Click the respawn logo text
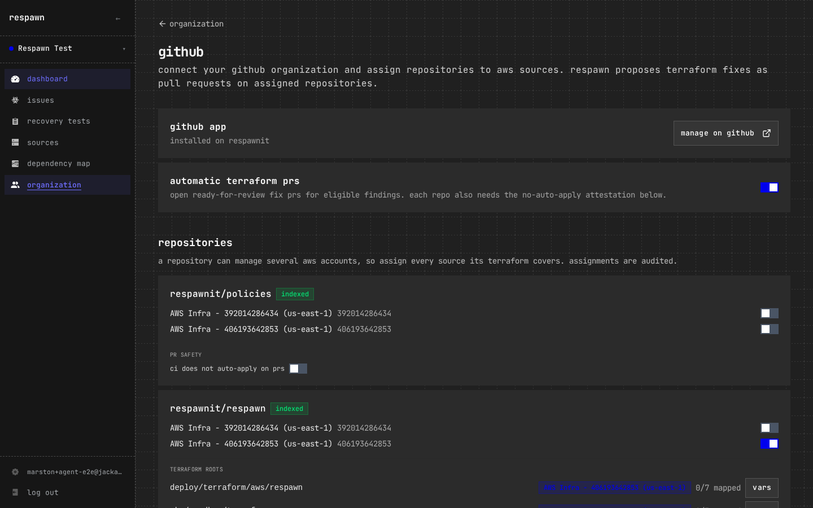 point(27,17)
